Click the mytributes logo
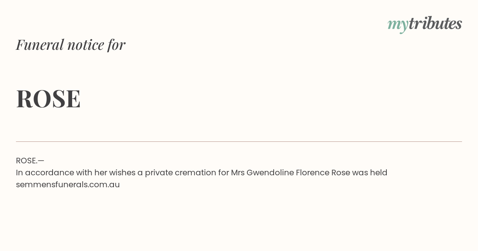 point(425,24)
